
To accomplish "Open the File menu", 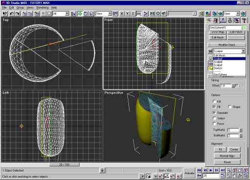I will click(4, 8).
